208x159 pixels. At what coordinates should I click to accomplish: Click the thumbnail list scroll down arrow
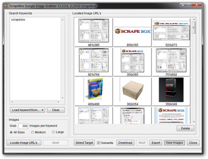[x=194, y=122]
